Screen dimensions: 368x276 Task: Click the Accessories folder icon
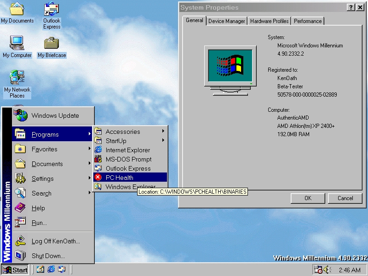tap(98, 132)
